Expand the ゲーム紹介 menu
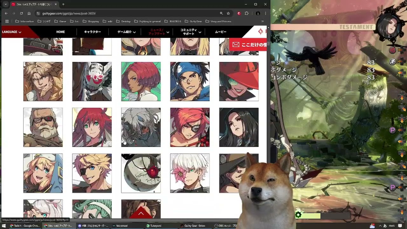Viewport: 407px width, 229px height. [x=127, y=32]
